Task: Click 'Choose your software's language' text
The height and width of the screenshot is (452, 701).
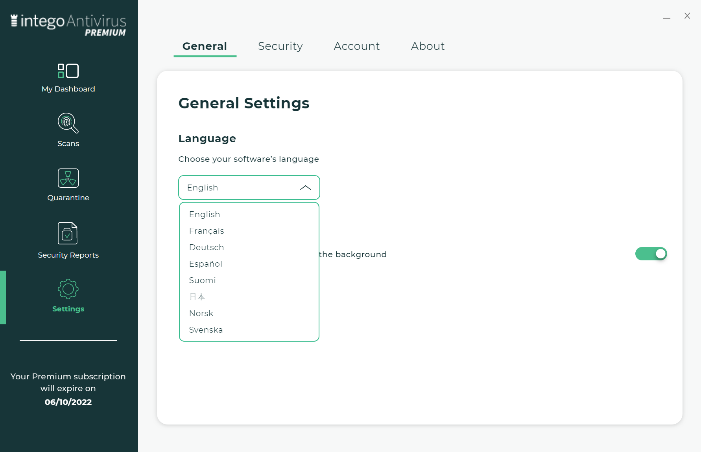Action: 249,159
